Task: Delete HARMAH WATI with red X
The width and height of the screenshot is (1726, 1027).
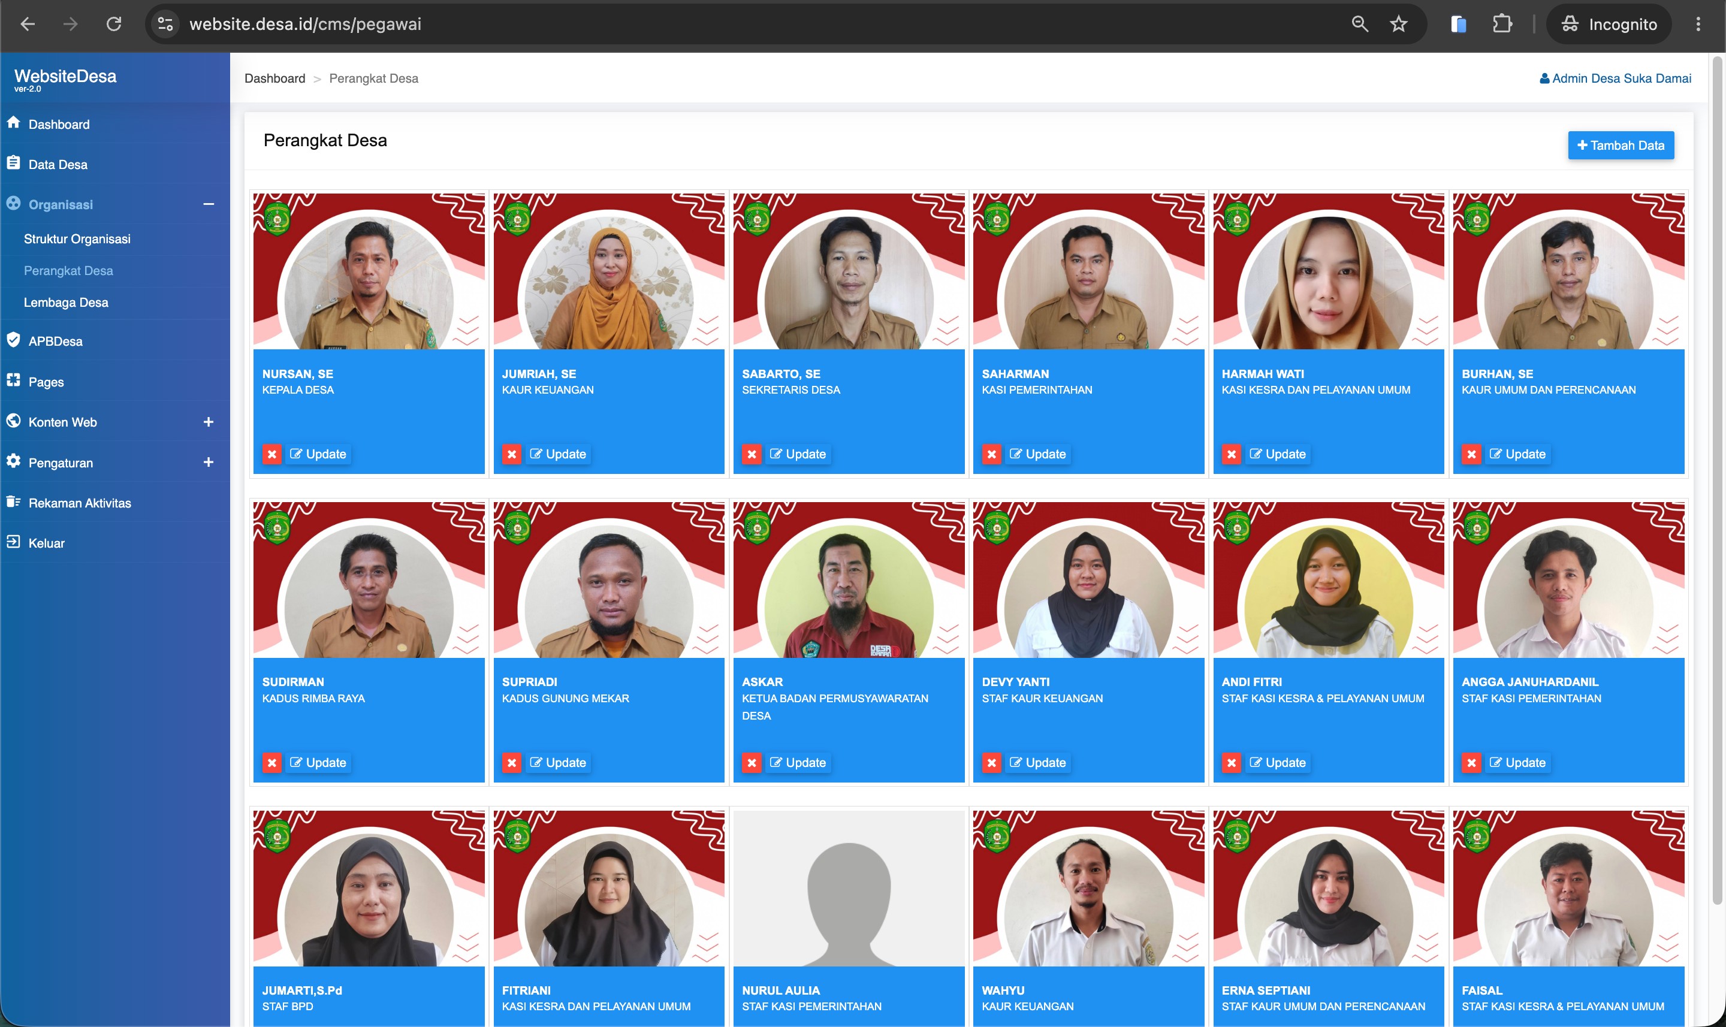Action: 1232,454
